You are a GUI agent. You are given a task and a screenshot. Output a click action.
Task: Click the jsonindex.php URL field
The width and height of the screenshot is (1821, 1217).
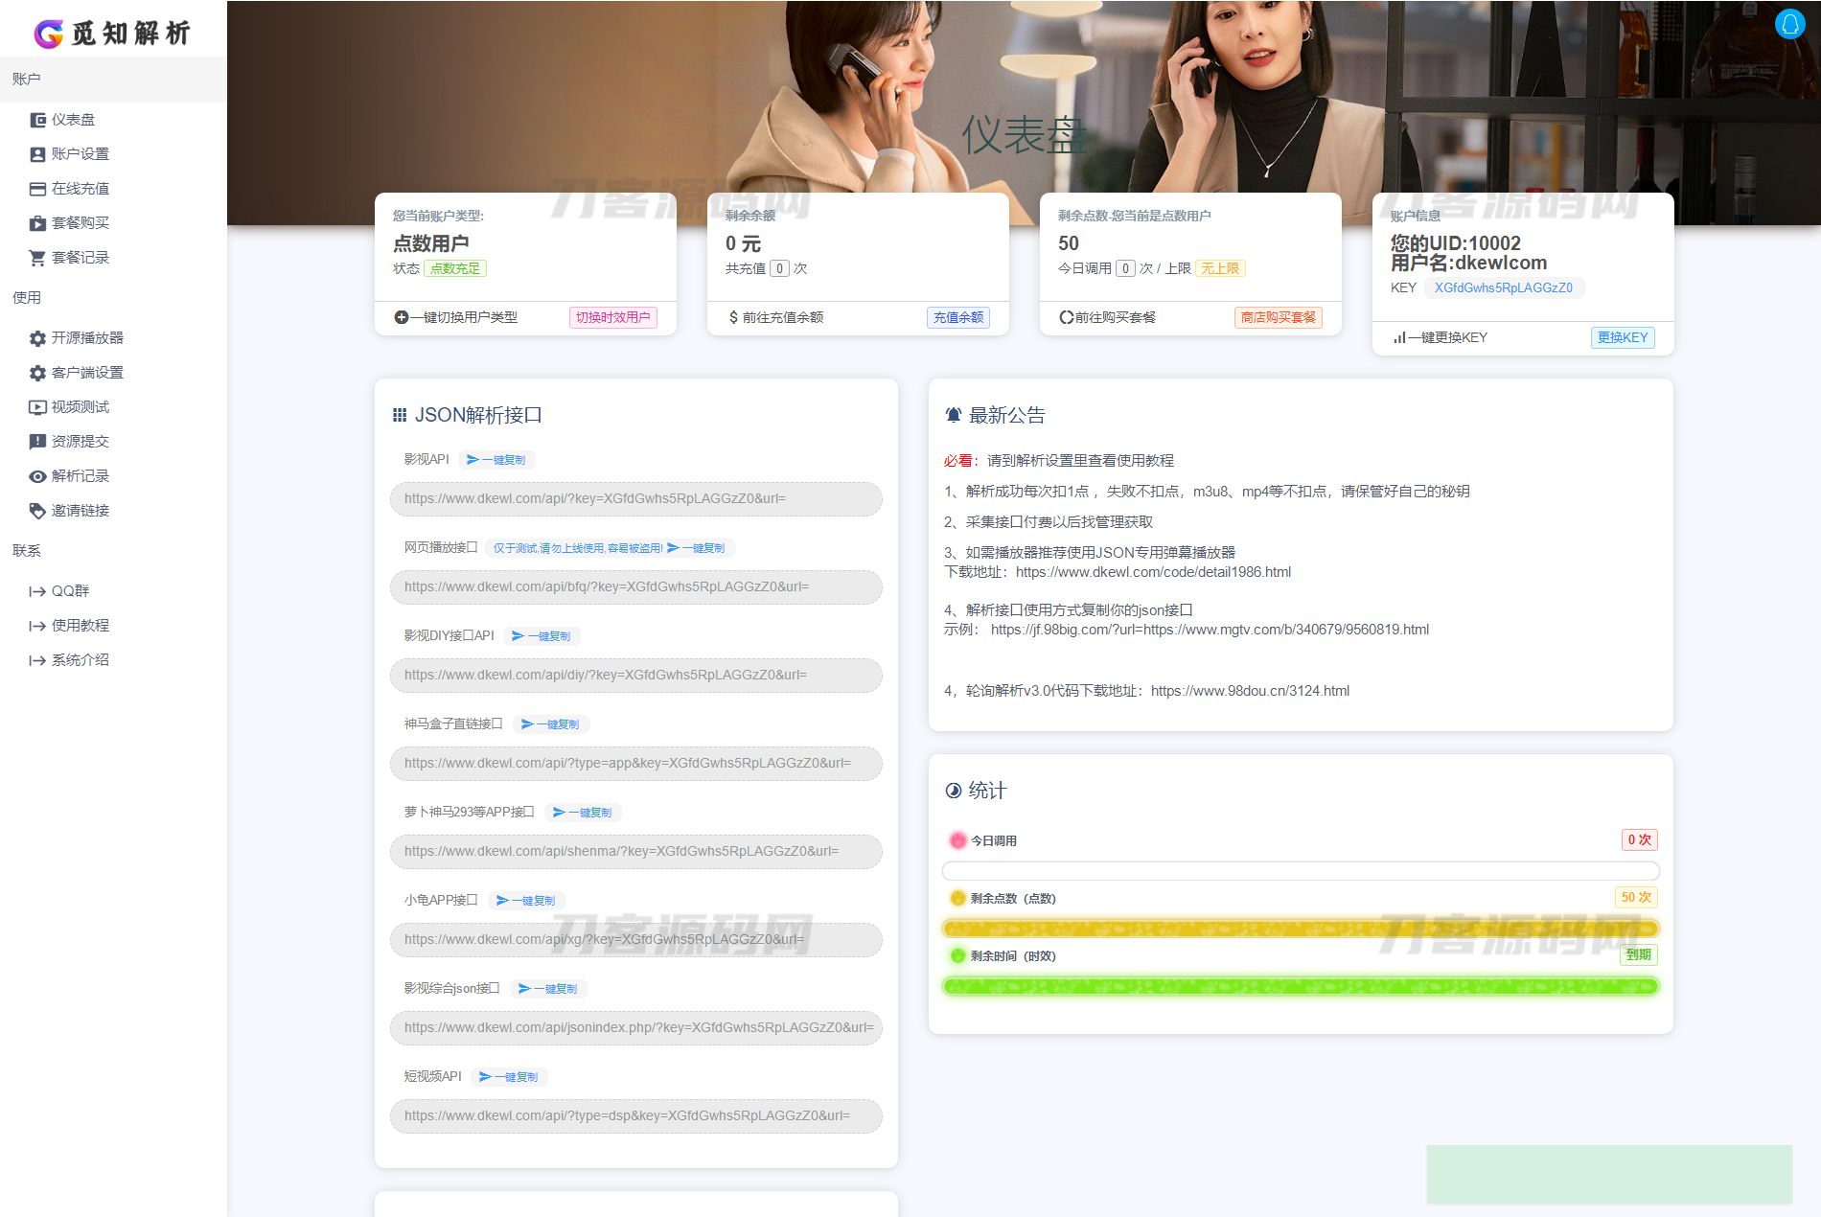[636, 1028]
